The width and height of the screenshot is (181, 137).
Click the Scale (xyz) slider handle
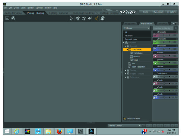(x=164, y=76)
